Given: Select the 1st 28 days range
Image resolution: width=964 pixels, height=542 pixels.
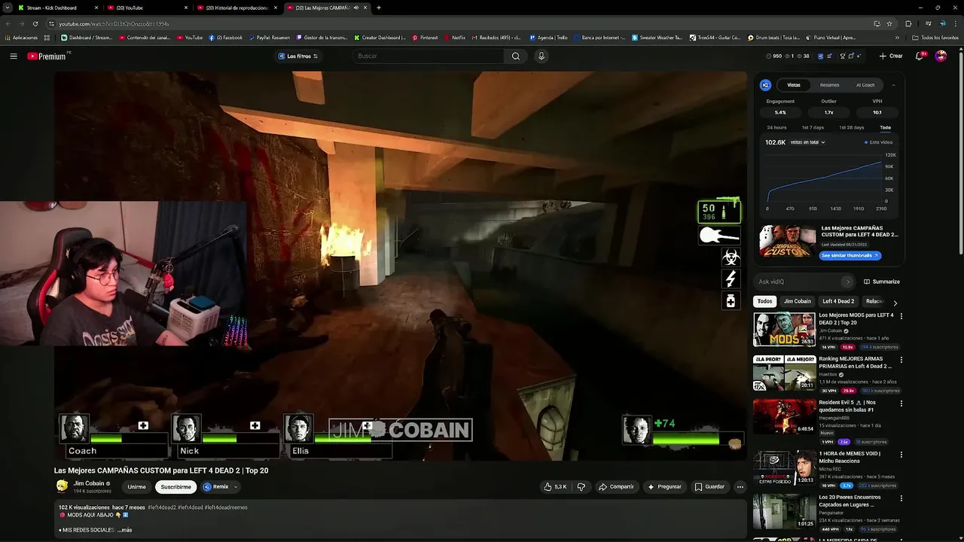Looking at the screenshot, I should [852, 127].
